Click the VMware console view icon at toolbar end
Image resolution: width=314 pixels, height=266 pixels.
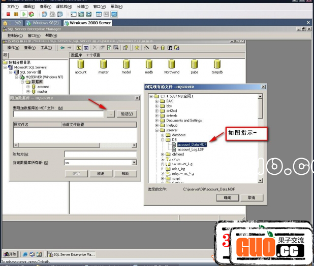click(x=114, y=14)
